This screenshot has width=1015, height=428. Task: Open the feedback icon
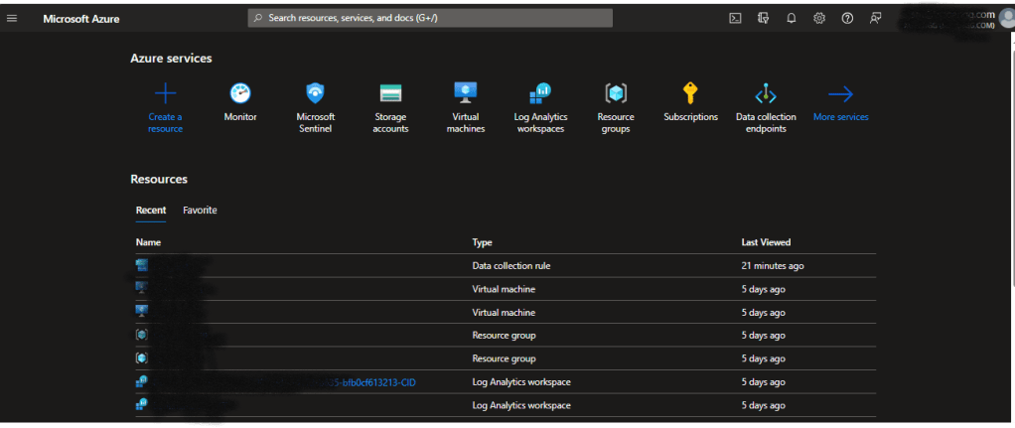(875, 18)
